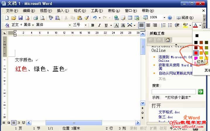Image resolution: width=210 pixels, height=131 pixels.
Task: Open Print Preview from the toolbar
Action: point(42,18)
